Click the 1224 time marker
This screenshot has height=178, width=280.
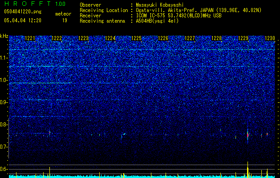tap(110, 38)
